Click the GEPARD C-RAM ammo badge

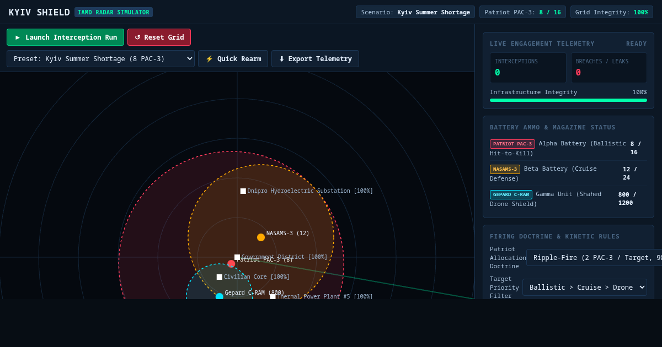coord(511,194)
